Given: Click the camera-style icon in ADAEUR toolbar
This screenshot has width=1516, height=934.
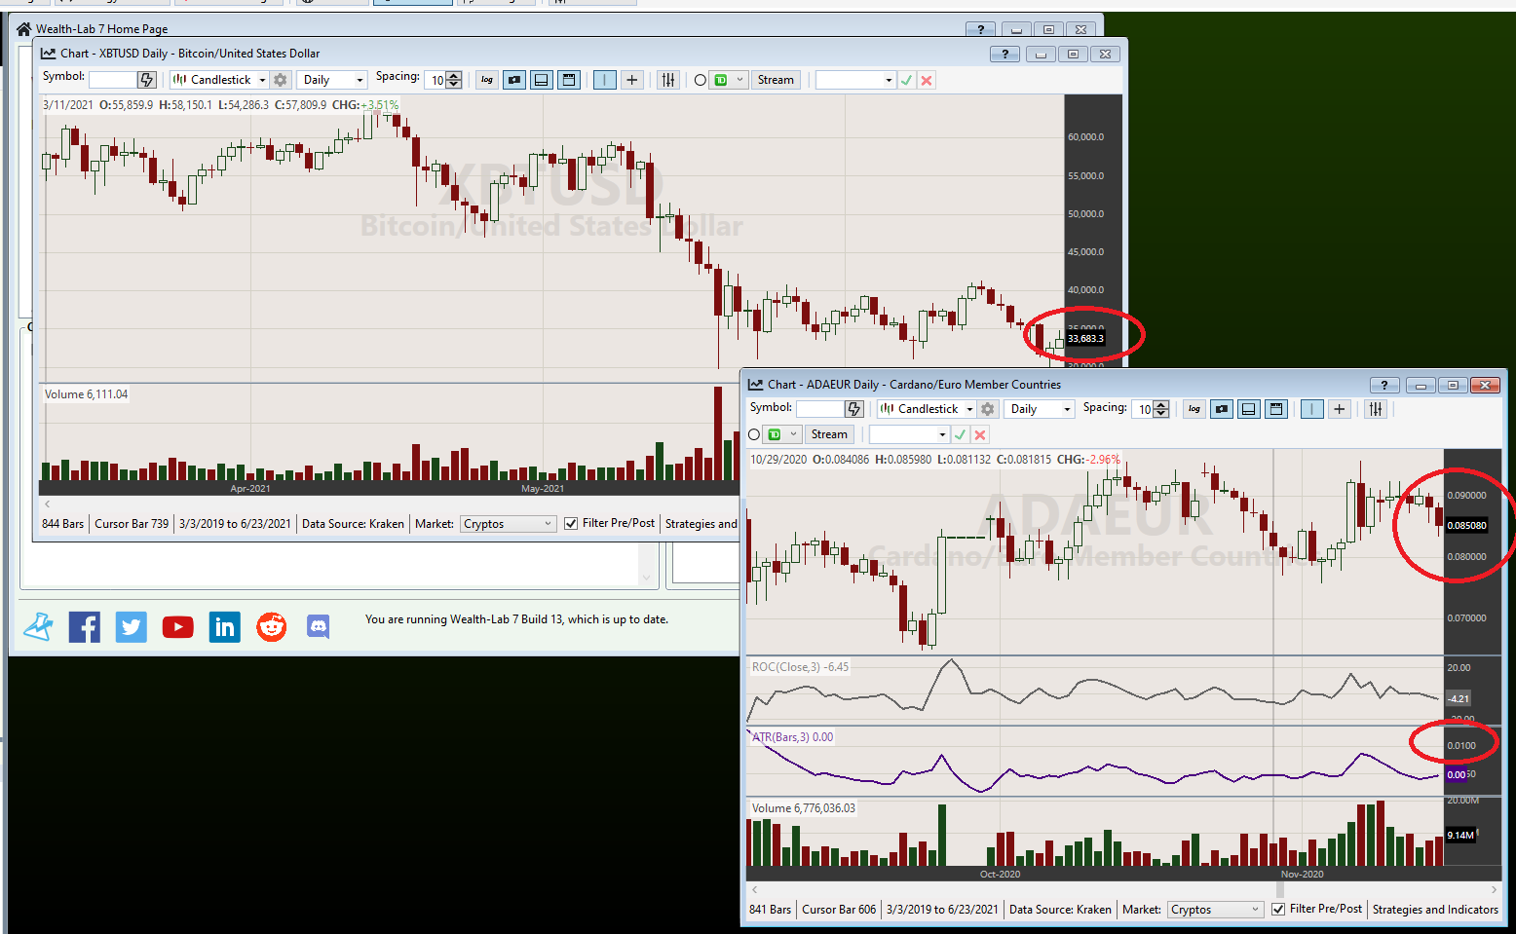Looking at the screenshot, I should (1222, 409).
